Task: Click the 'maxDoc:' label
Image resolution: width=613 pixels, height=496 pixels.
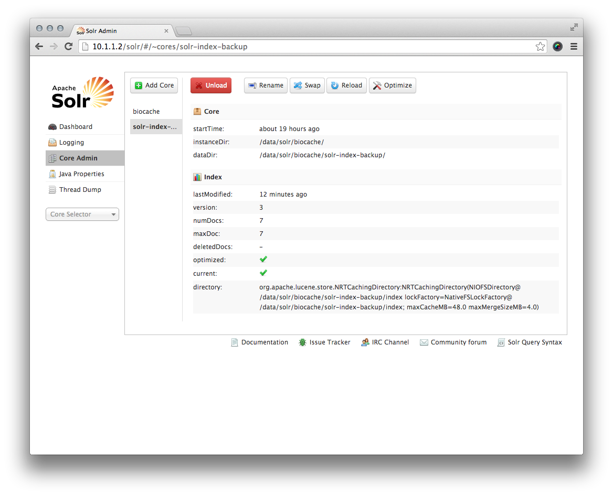Action: tap(206, 234)
